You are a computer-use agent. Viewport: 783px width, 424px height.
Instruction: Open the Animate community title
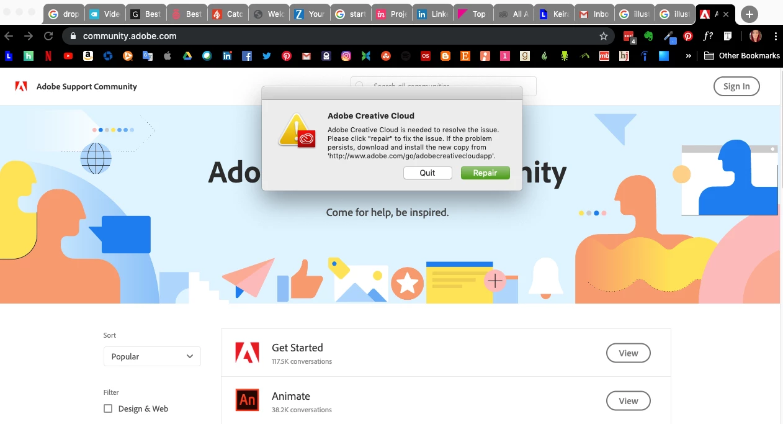pos(291,396)
